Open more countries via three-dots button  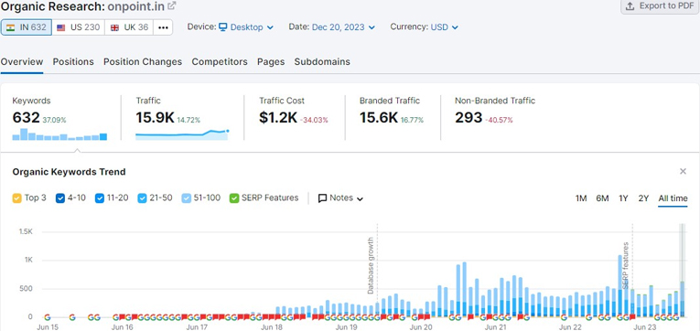click(x=163, y=27)
